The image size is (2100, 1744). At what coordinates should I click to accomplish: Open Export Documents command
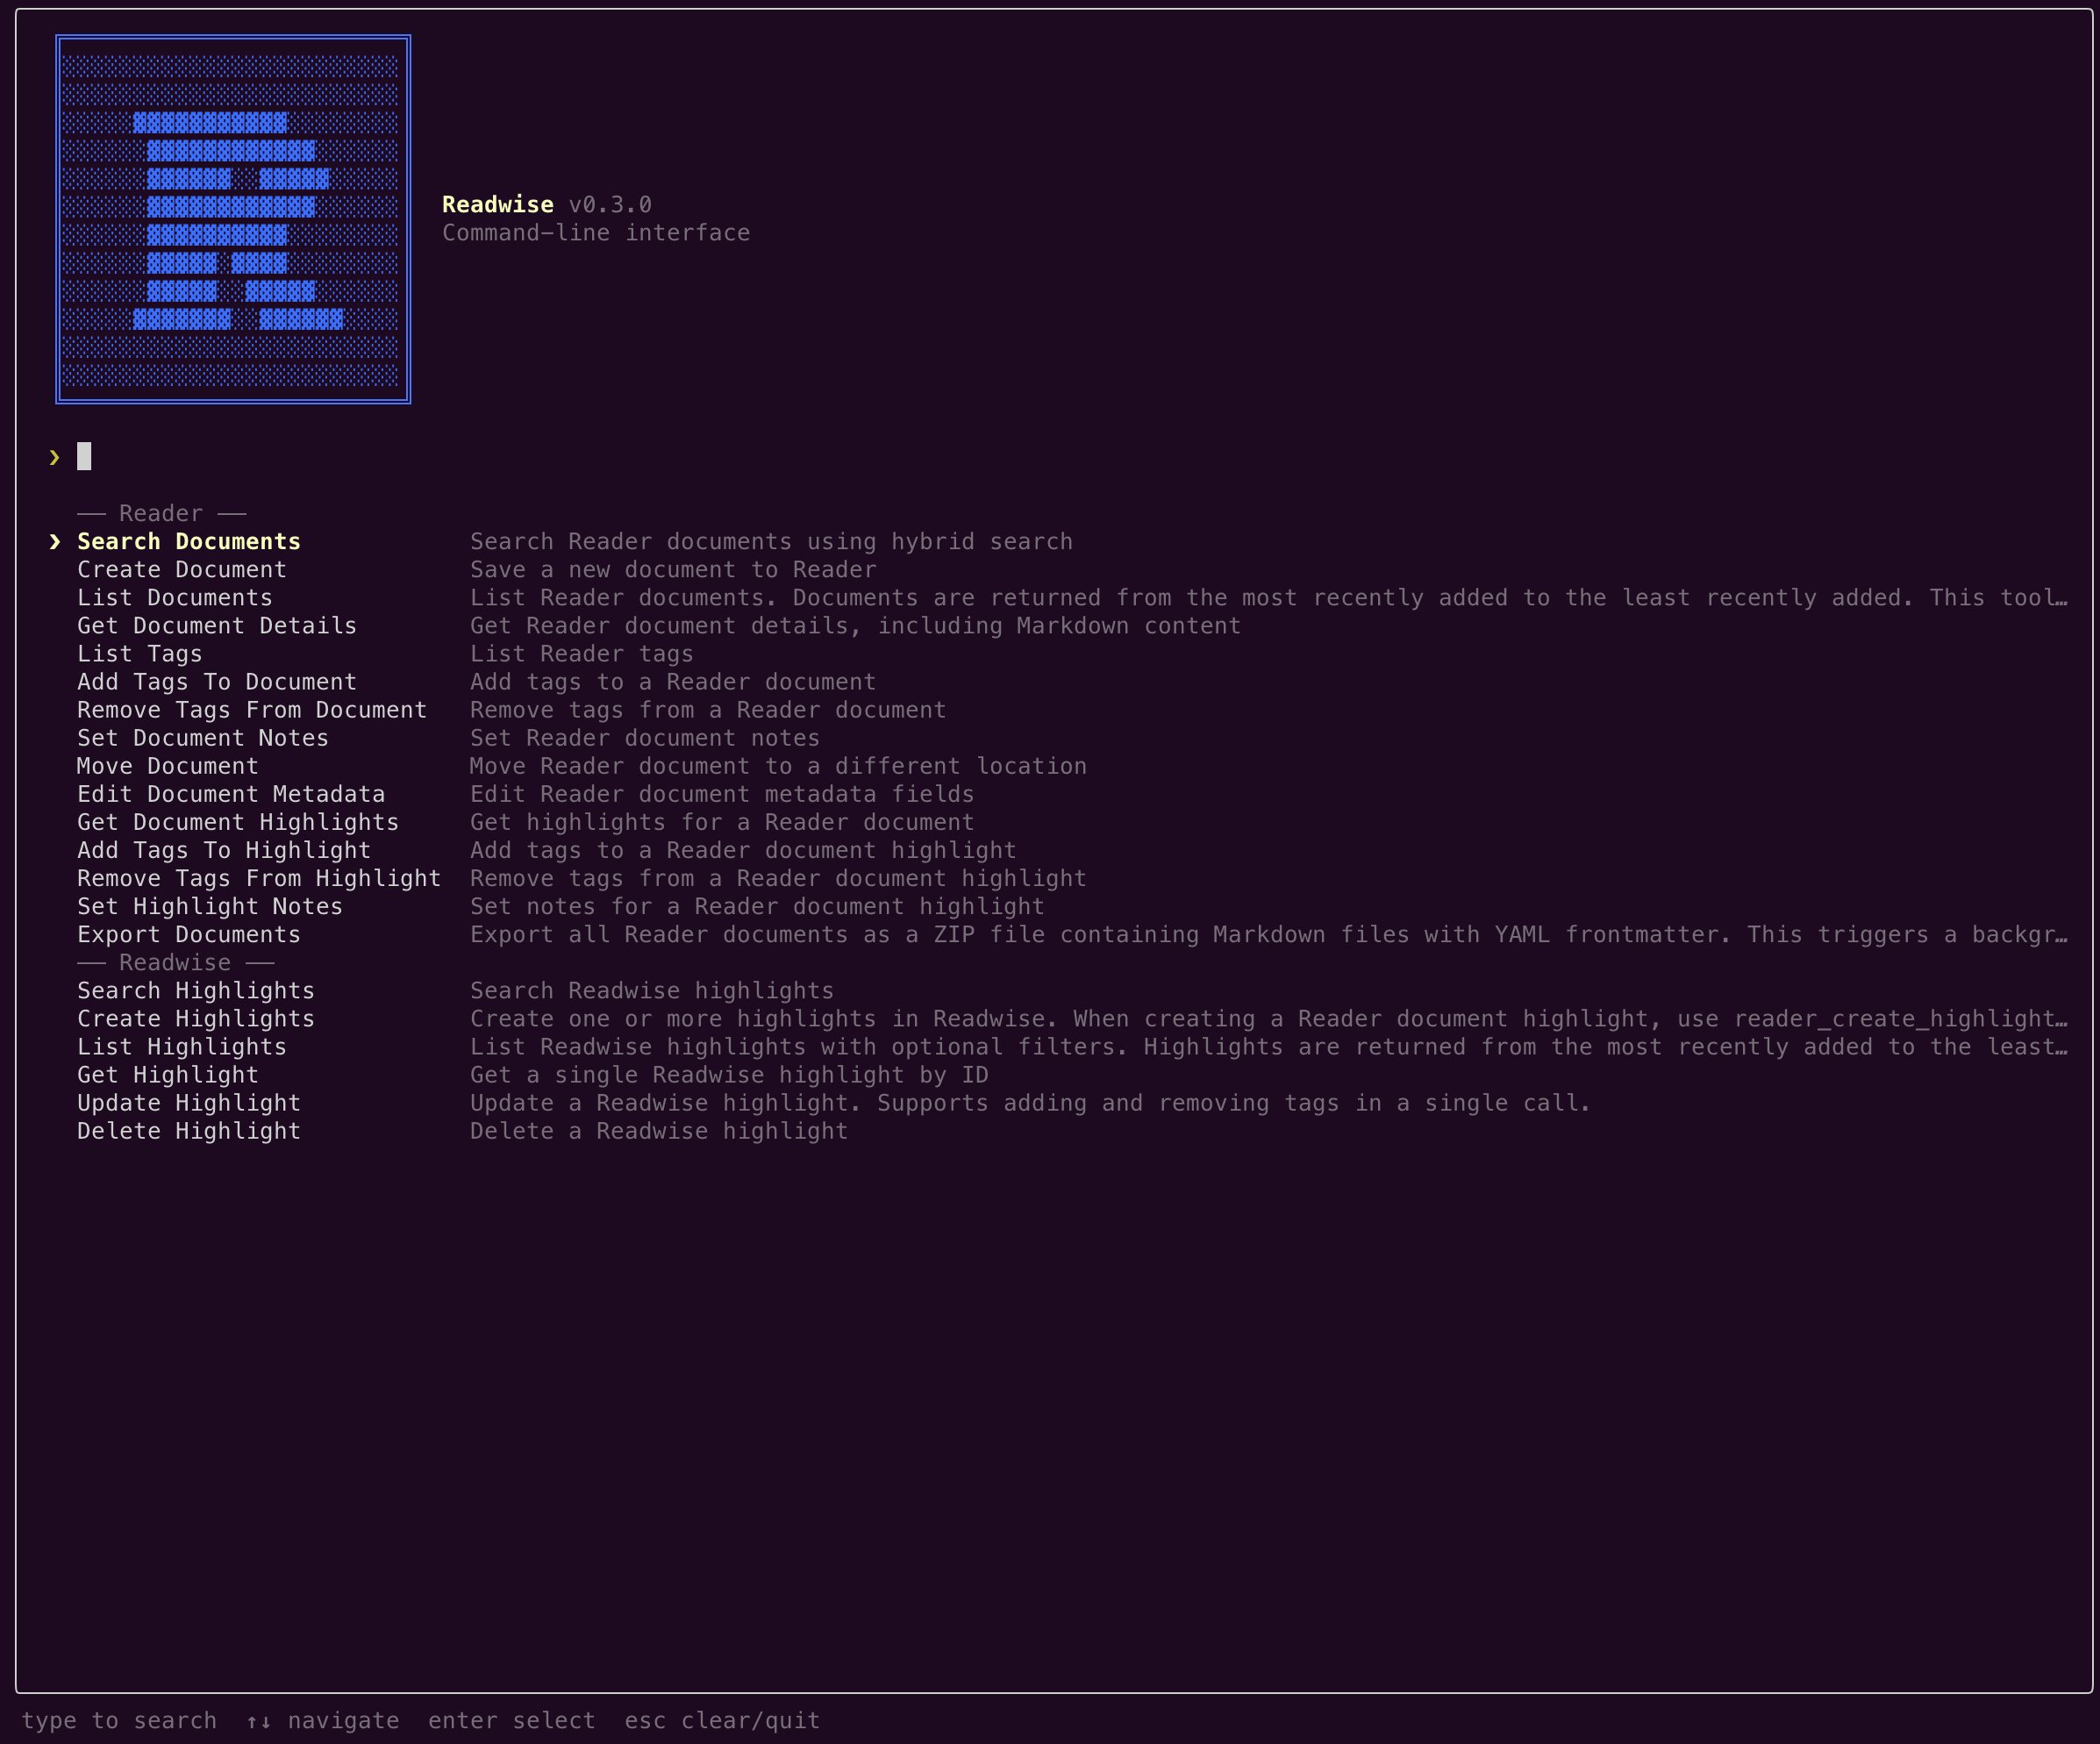point(188,934)
